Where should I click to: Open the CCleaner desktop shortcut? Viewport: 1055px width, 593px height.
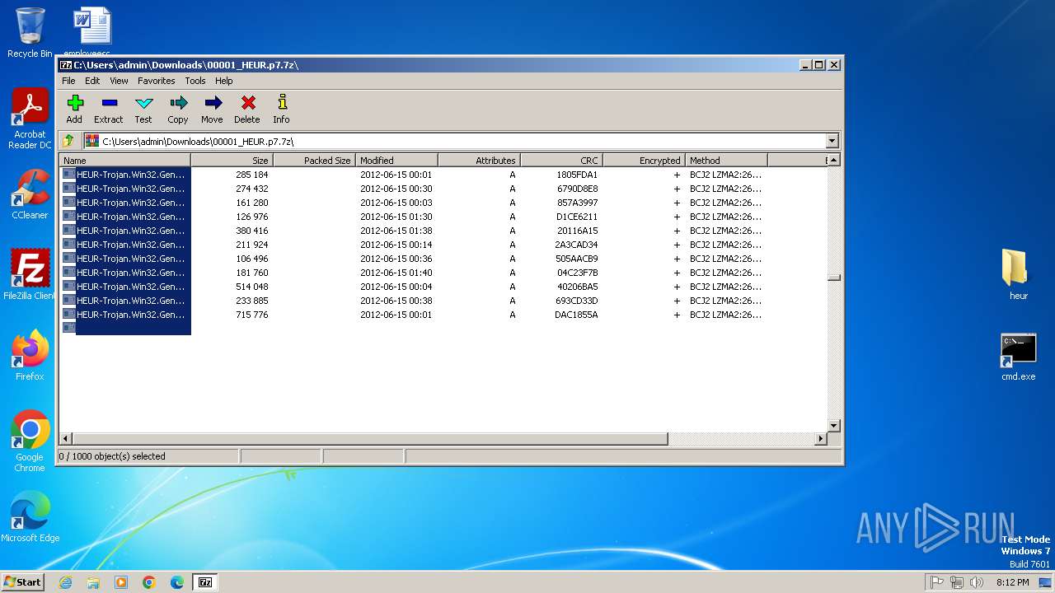coord(30,194)
